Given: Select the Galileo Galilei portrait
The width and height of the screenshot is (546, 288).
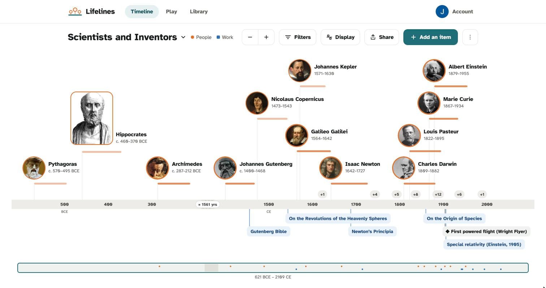Looking at the screenshot, I should tap(297, 135).
